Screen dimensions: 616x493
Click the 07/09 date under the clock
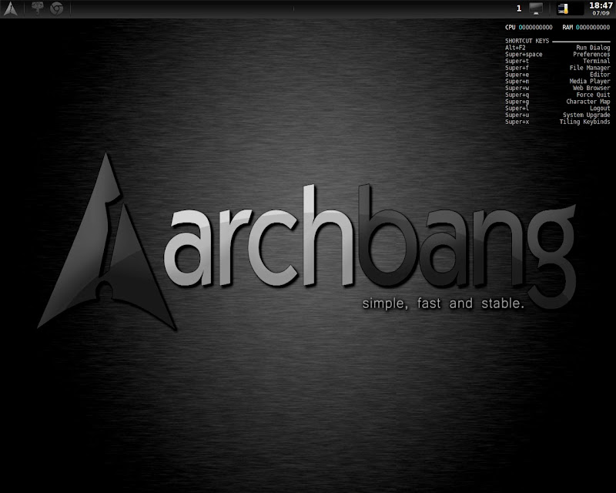click(601, 13)
